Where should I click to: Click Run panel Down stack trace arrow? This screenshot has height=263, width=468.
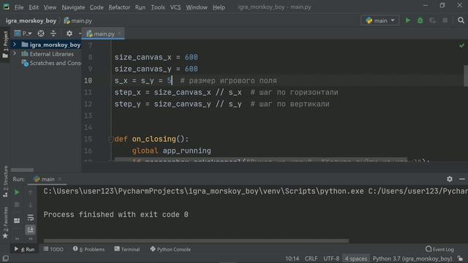click(x=30, y=205)
